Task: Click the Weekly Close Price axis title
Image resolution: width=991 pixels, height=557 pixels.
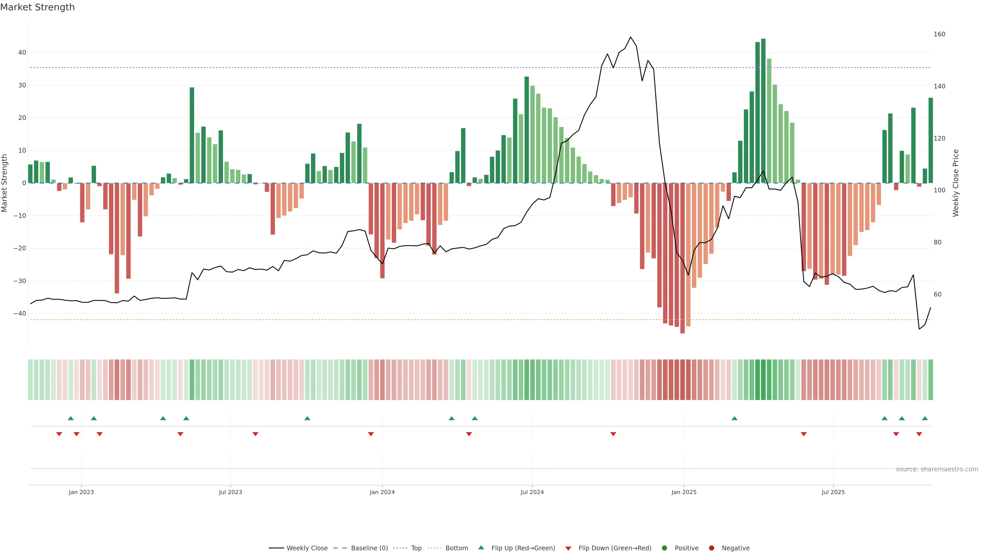Action: coord(956,183)
